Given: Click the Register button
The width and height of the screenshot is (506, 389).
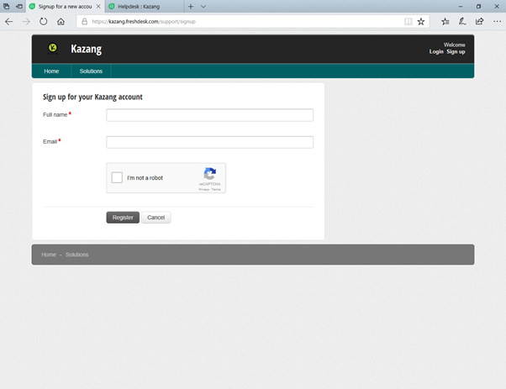Looking at the screenshot, I should tap(123, 218).
